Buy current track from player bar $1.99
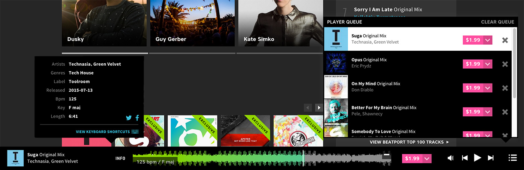Screen dimensions: 524x170 coord(412,158)
